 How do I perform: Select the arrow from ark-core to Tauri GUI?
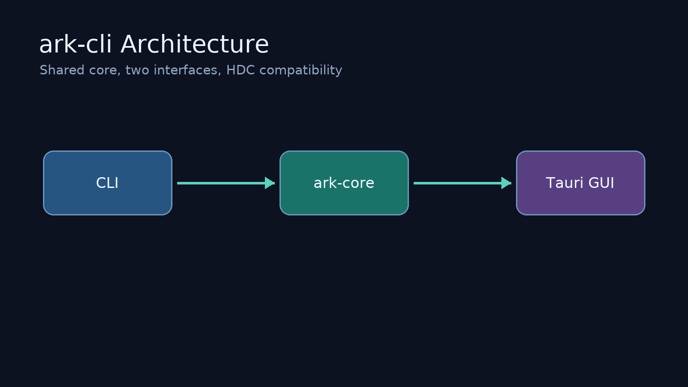(x=462, y=183)
